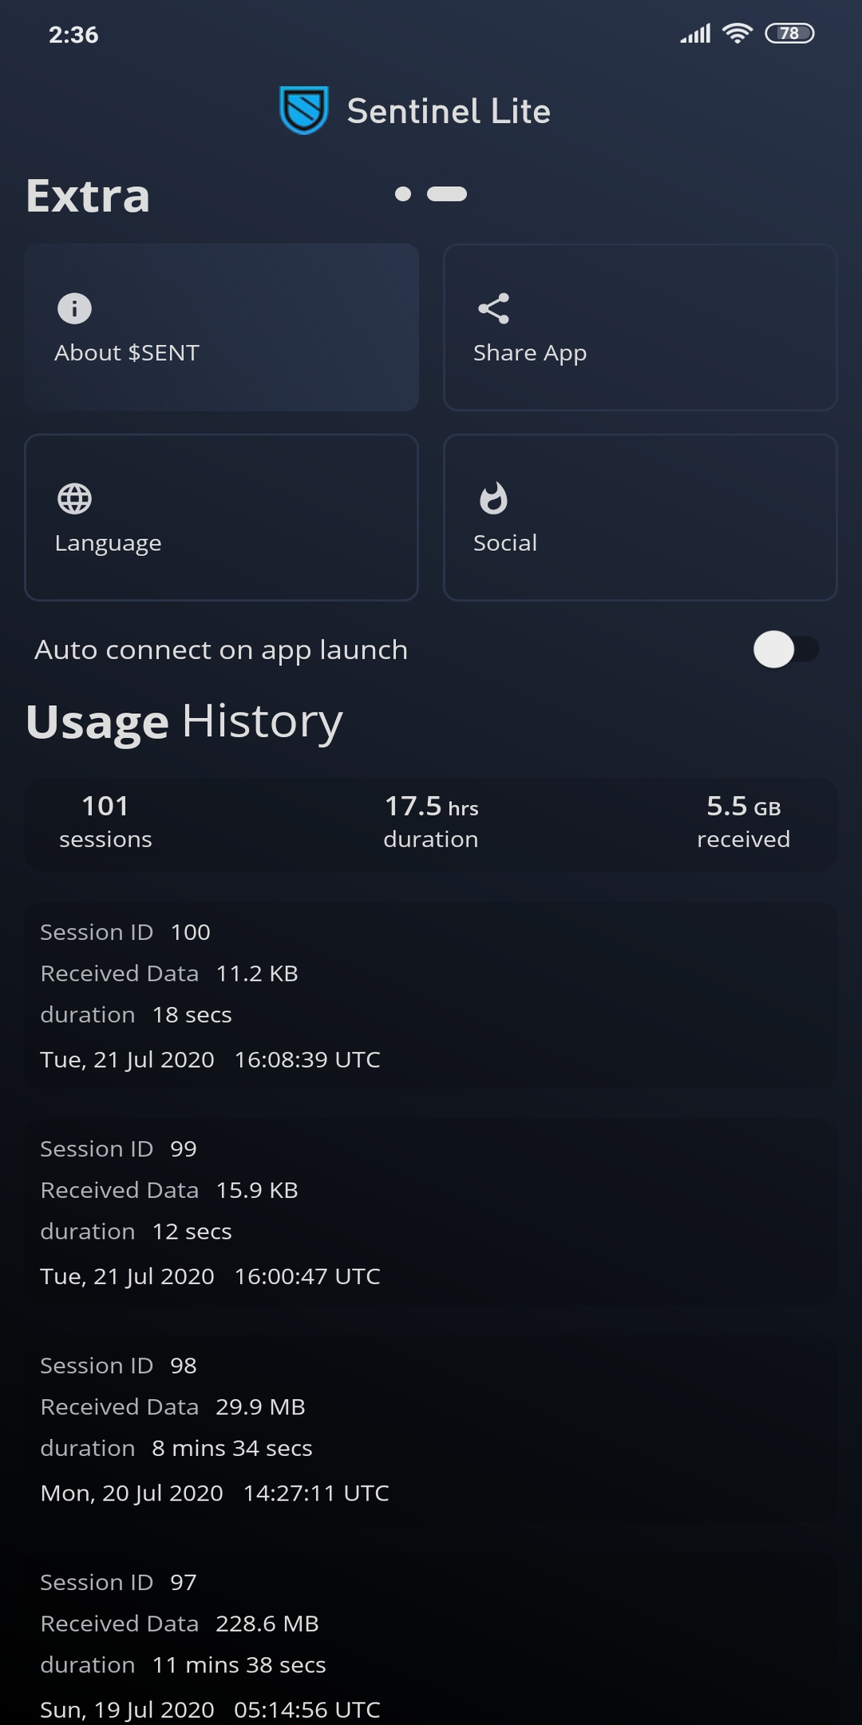Select Received Data 29.9 MB value

point(260,1406)
